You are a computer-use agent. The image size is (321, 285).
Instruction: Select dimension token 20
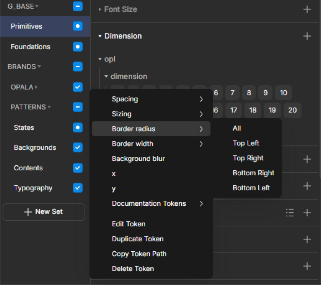click(x=292, y=110)
